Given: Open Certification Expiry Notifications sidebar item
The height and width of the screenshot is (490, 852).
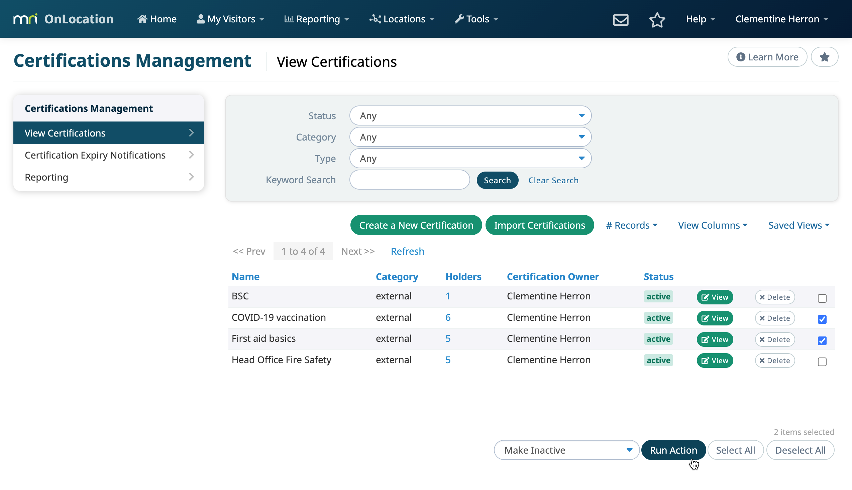Looking at the screenshot, I should click(109, 155).
